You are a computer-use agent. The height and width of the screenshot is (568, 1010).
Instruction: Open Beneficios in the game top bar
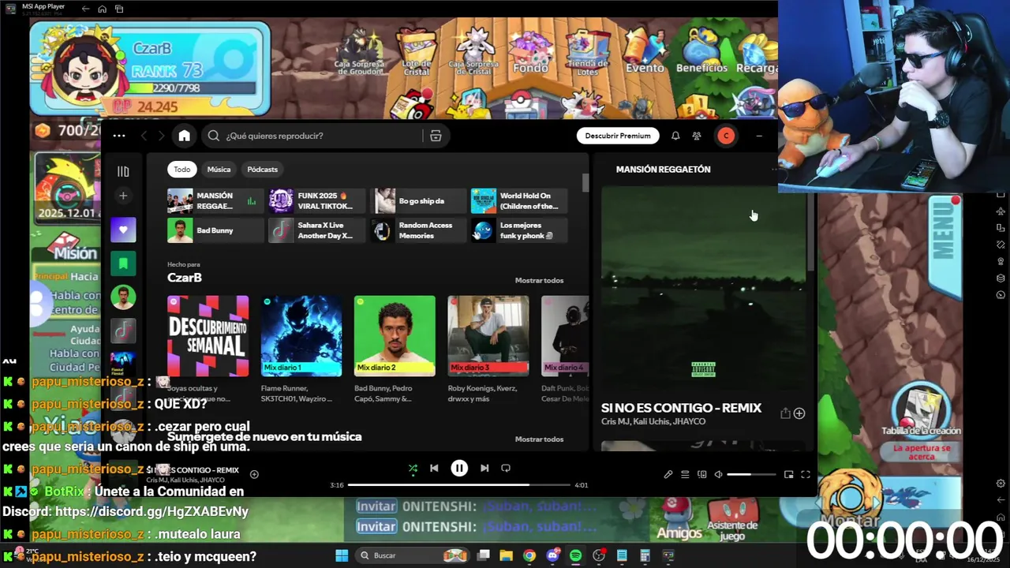coord(701,52)
